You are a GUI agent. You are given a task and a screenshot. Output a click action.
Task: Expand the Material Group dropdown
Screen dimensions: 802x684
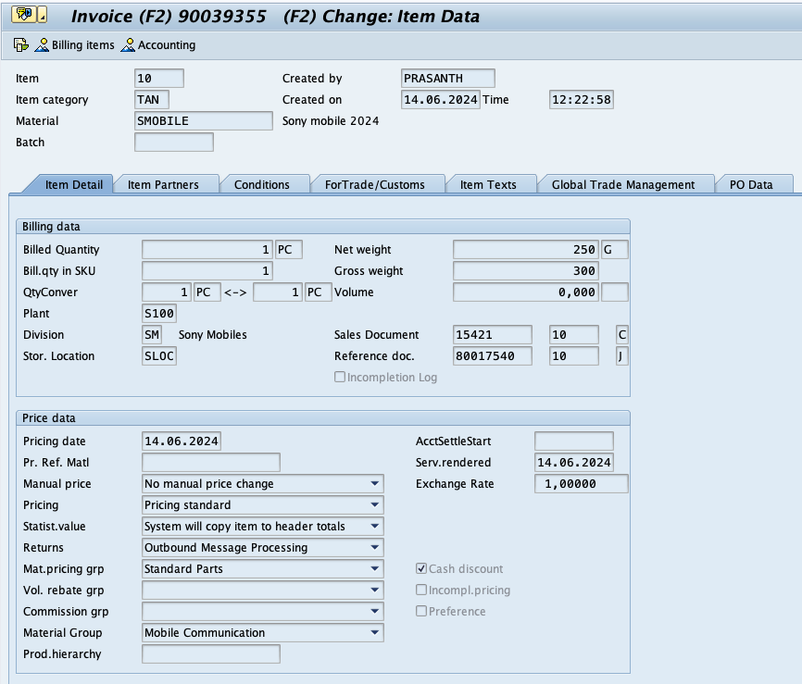(373, 632)
